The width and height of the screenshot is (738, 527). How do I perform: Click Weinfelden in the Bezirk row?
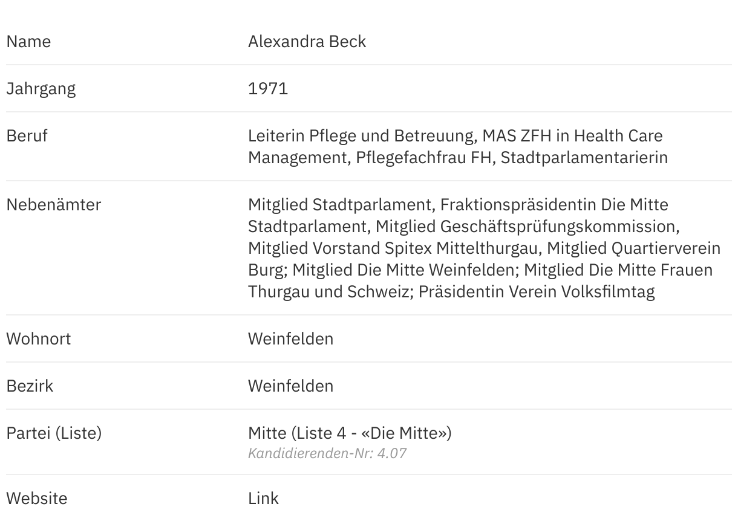[x=290, y=386]
